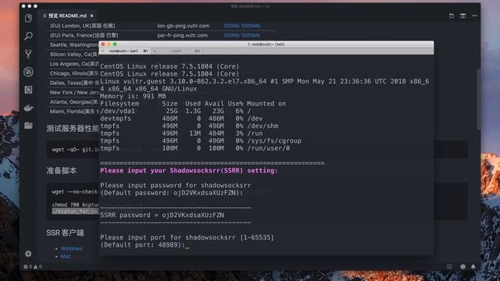Click the (EU) London, UK table row
500x281 pixels.
coord(161,26)
